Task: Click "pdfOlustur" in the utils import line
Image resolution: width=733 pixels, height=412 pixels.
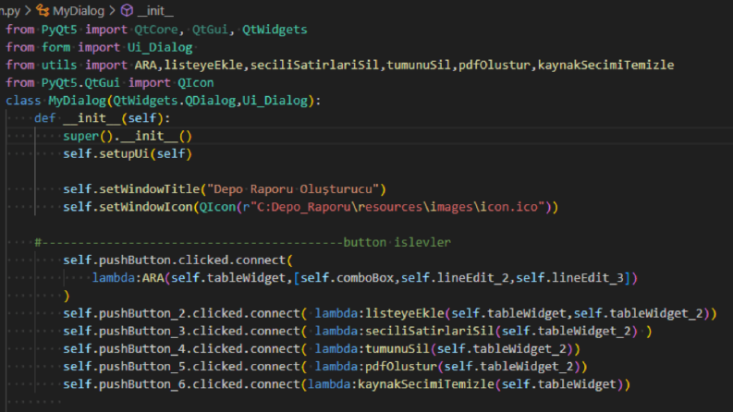Action: 495,65
